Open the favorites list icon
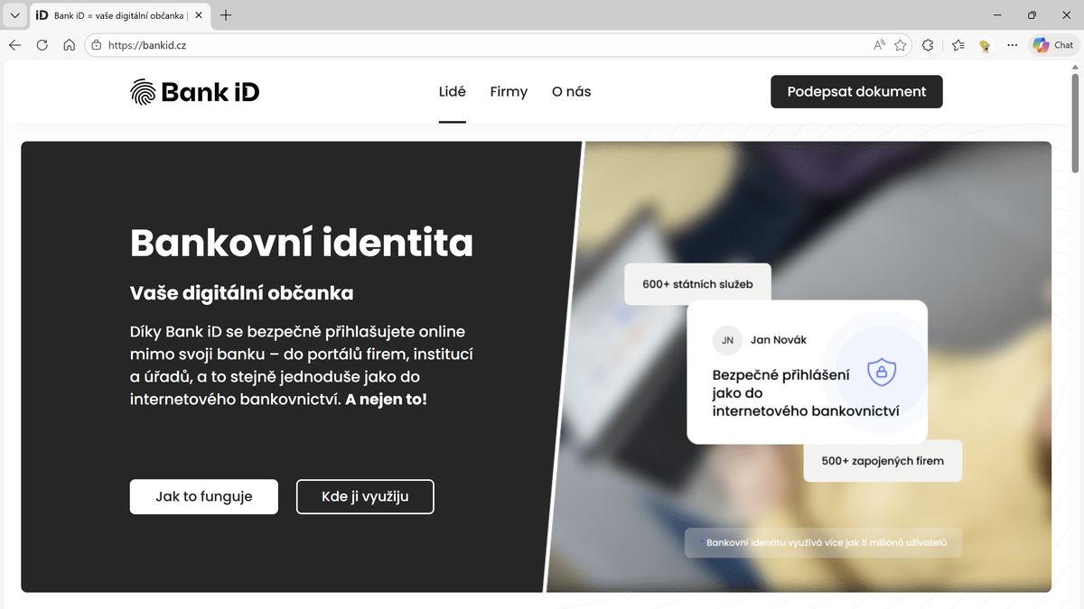 958,45
